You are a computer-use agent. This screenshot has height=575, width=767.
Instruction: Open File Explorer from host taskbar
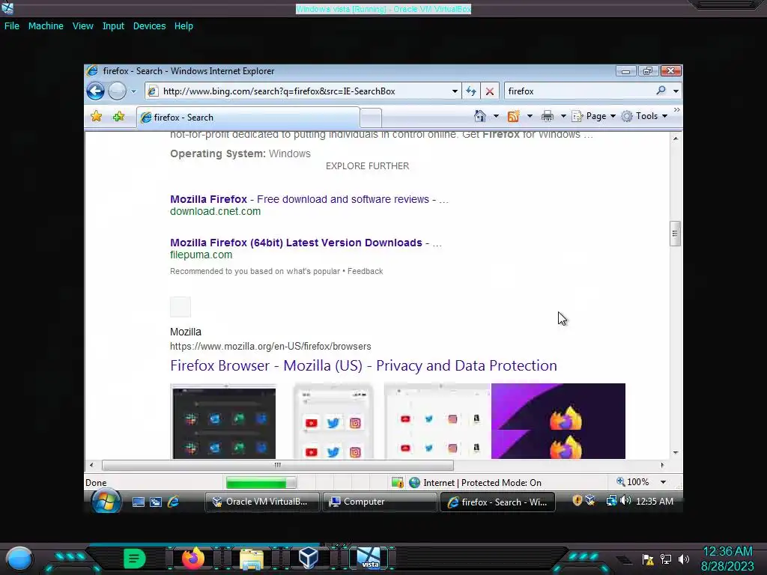click(x=252, y=559)
